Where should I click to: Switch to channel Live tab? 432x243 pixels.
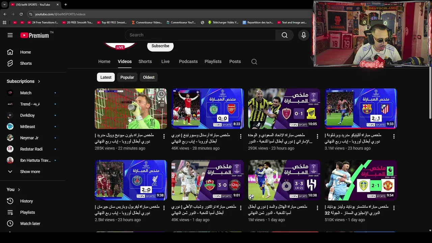coord(165,61)
